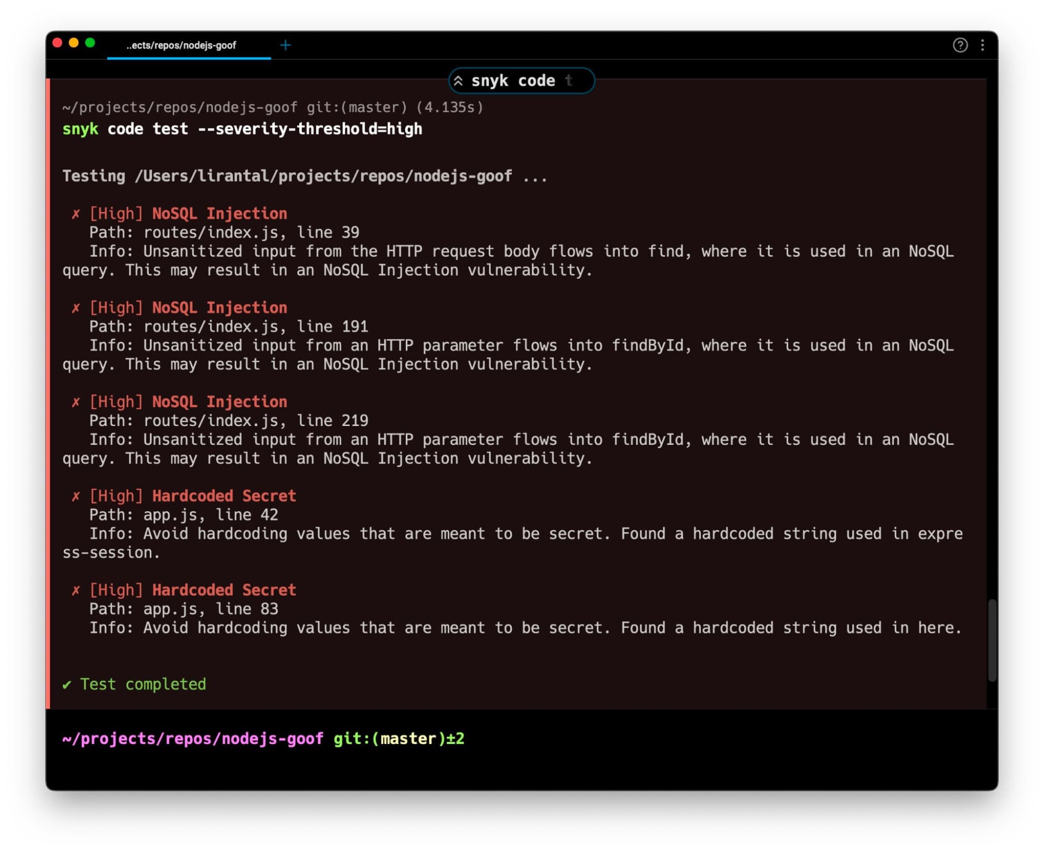Click the Info line mentioning express-session

513,543
